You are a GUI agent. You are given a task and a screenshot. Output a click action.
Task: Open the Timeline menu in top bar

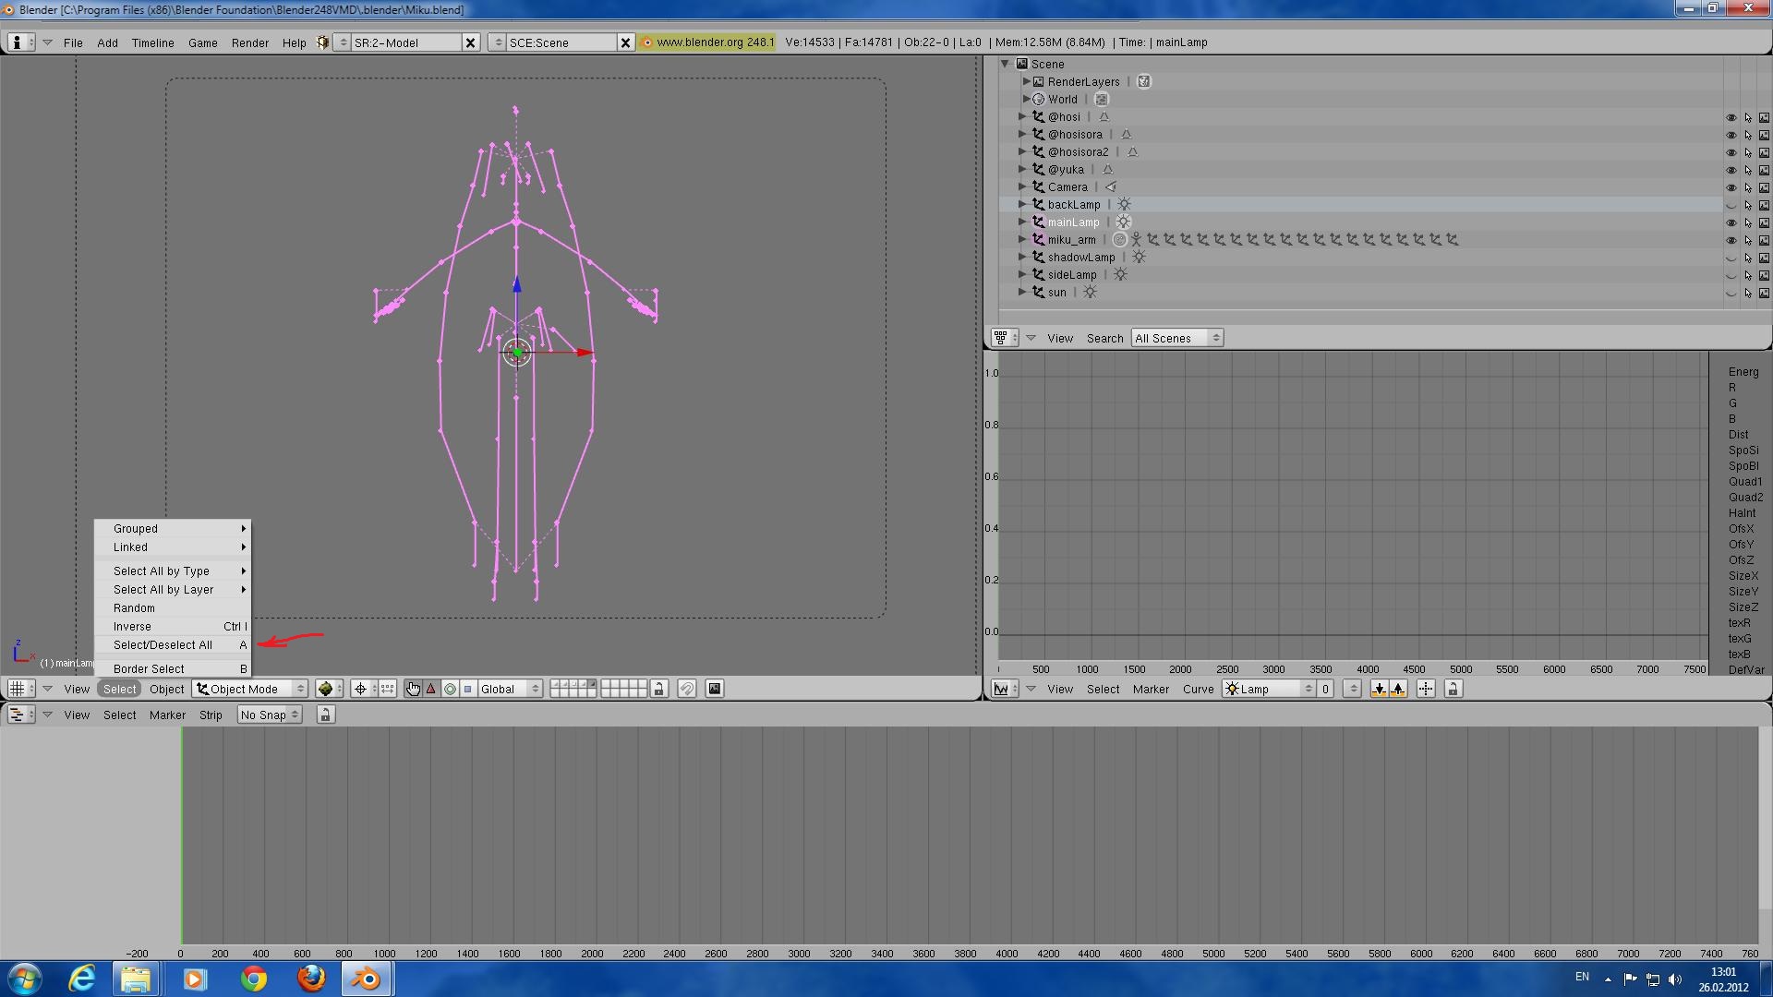[x=152, y=42]
